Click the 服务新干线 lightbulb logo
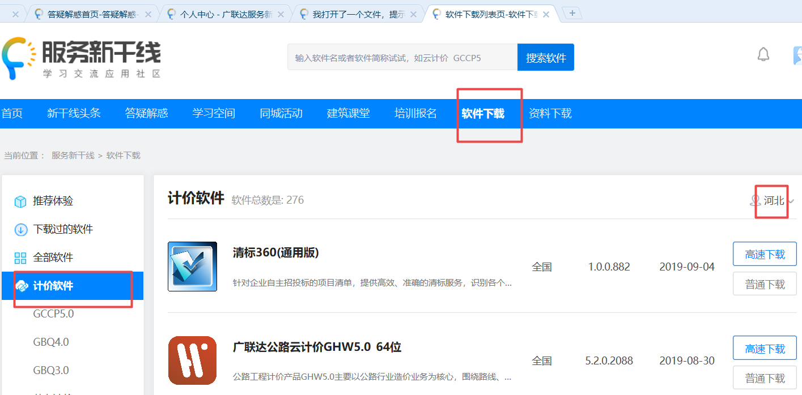Image resolution: width=802 pixels, height=395 pixels. tap(19, 58)
